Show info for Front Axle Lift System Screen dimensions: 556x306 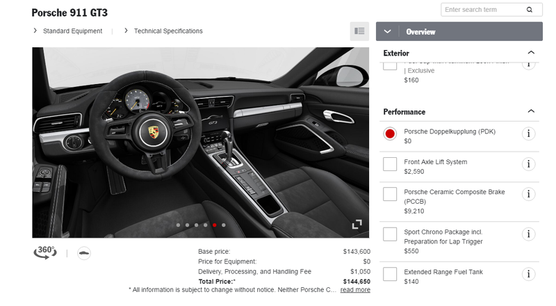click(528, 164)
